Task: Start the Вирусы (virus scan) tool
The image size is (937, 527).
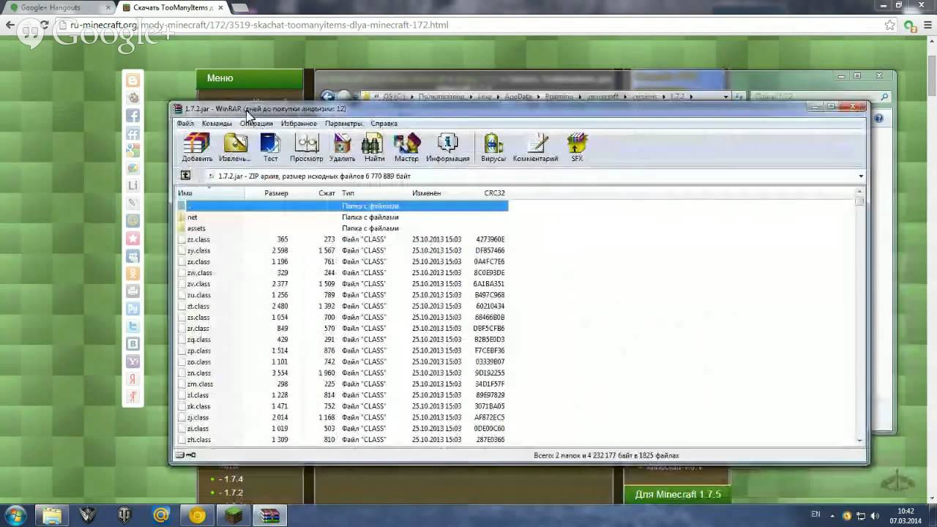Action: tap(493, 147)
